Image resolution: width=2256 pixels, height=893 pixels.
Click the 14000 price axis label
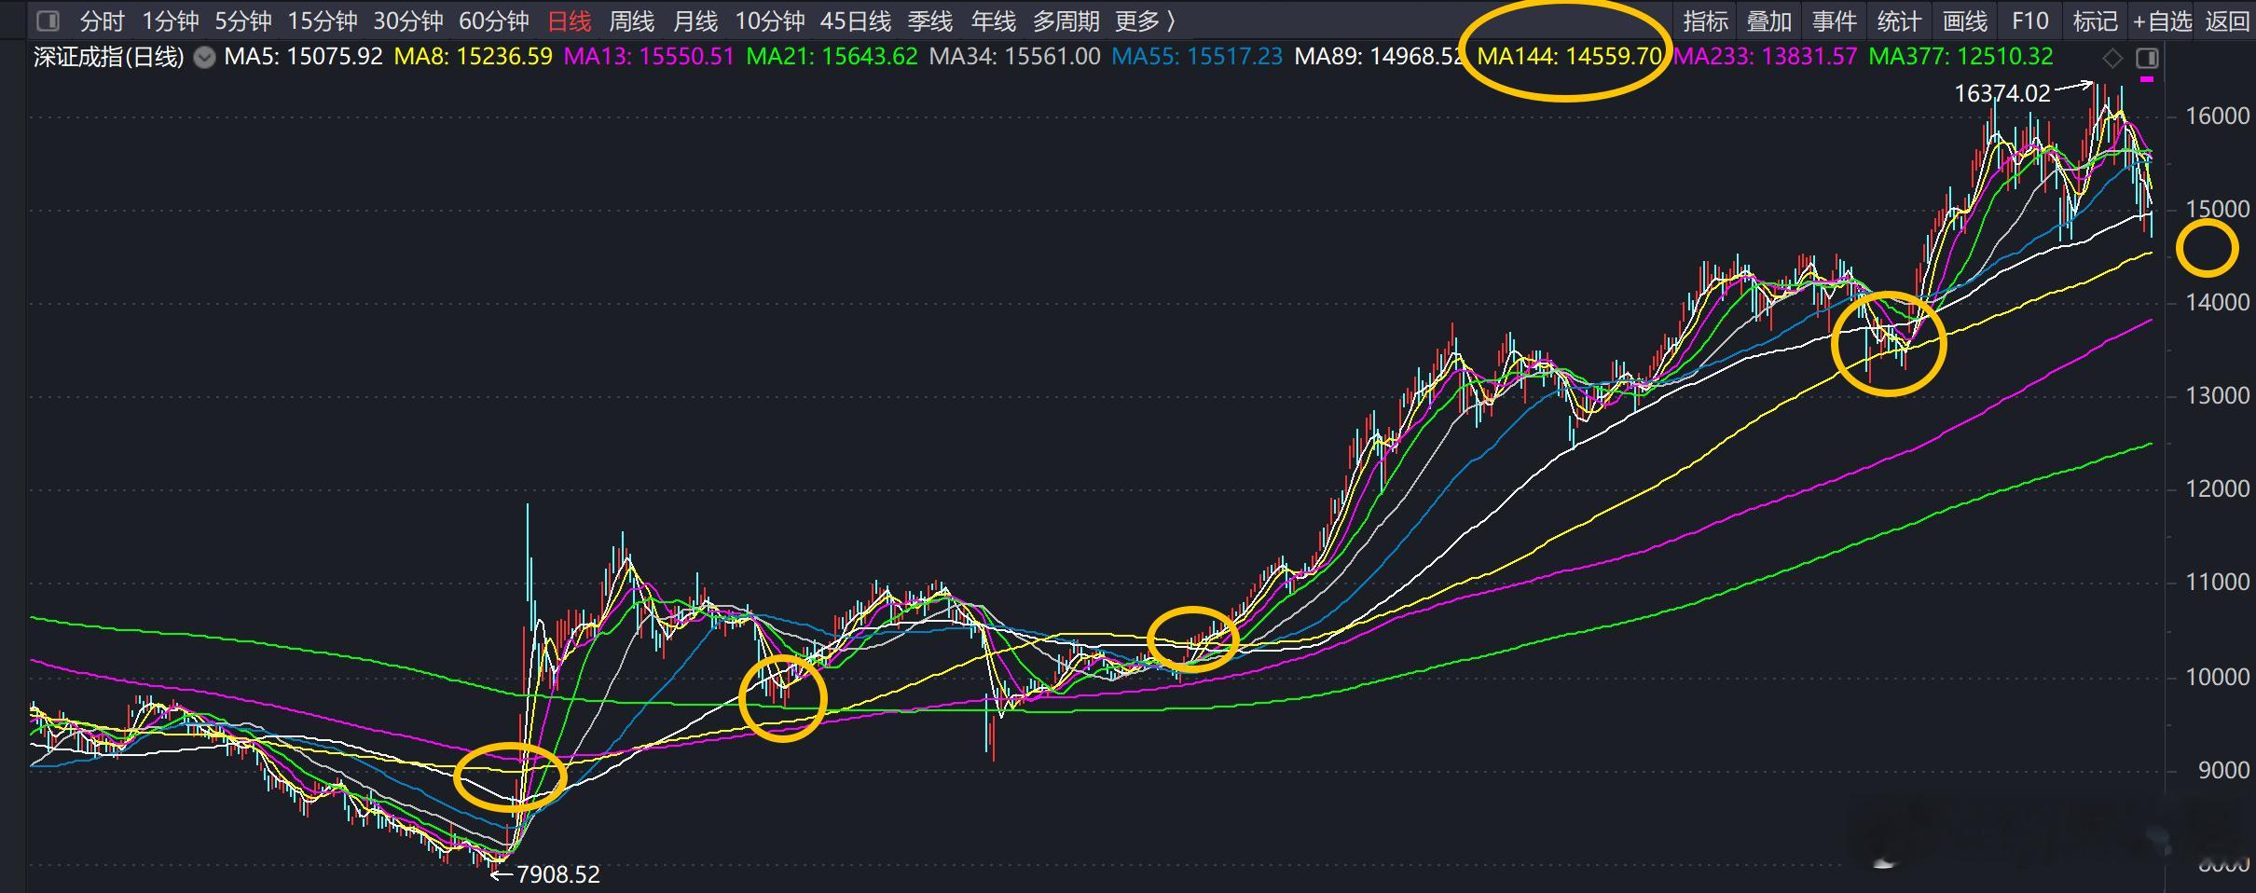click(x=2218, y=302)
